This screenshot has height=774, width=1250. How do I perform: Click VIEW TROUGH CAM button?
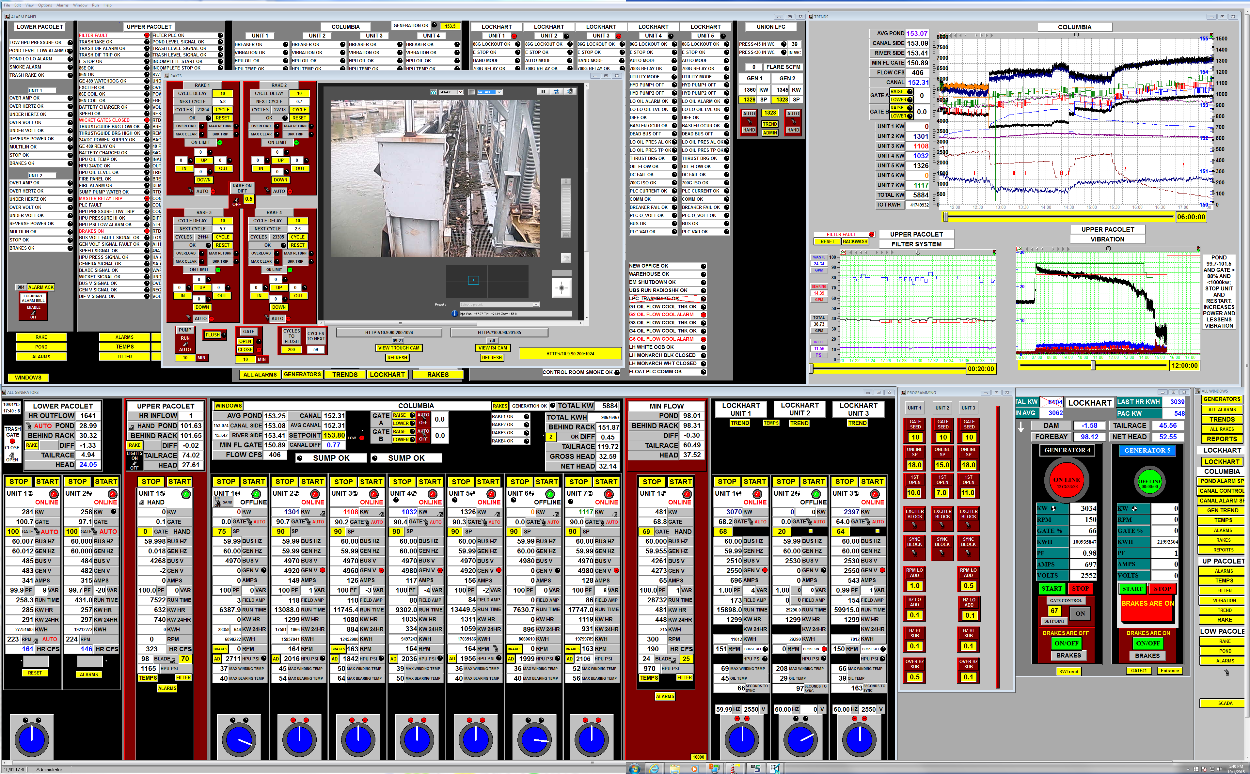[398, 348]
